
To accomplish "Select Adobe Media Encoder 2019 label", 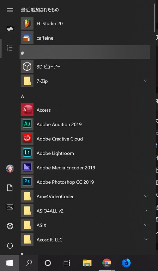I will coord(66,168).
